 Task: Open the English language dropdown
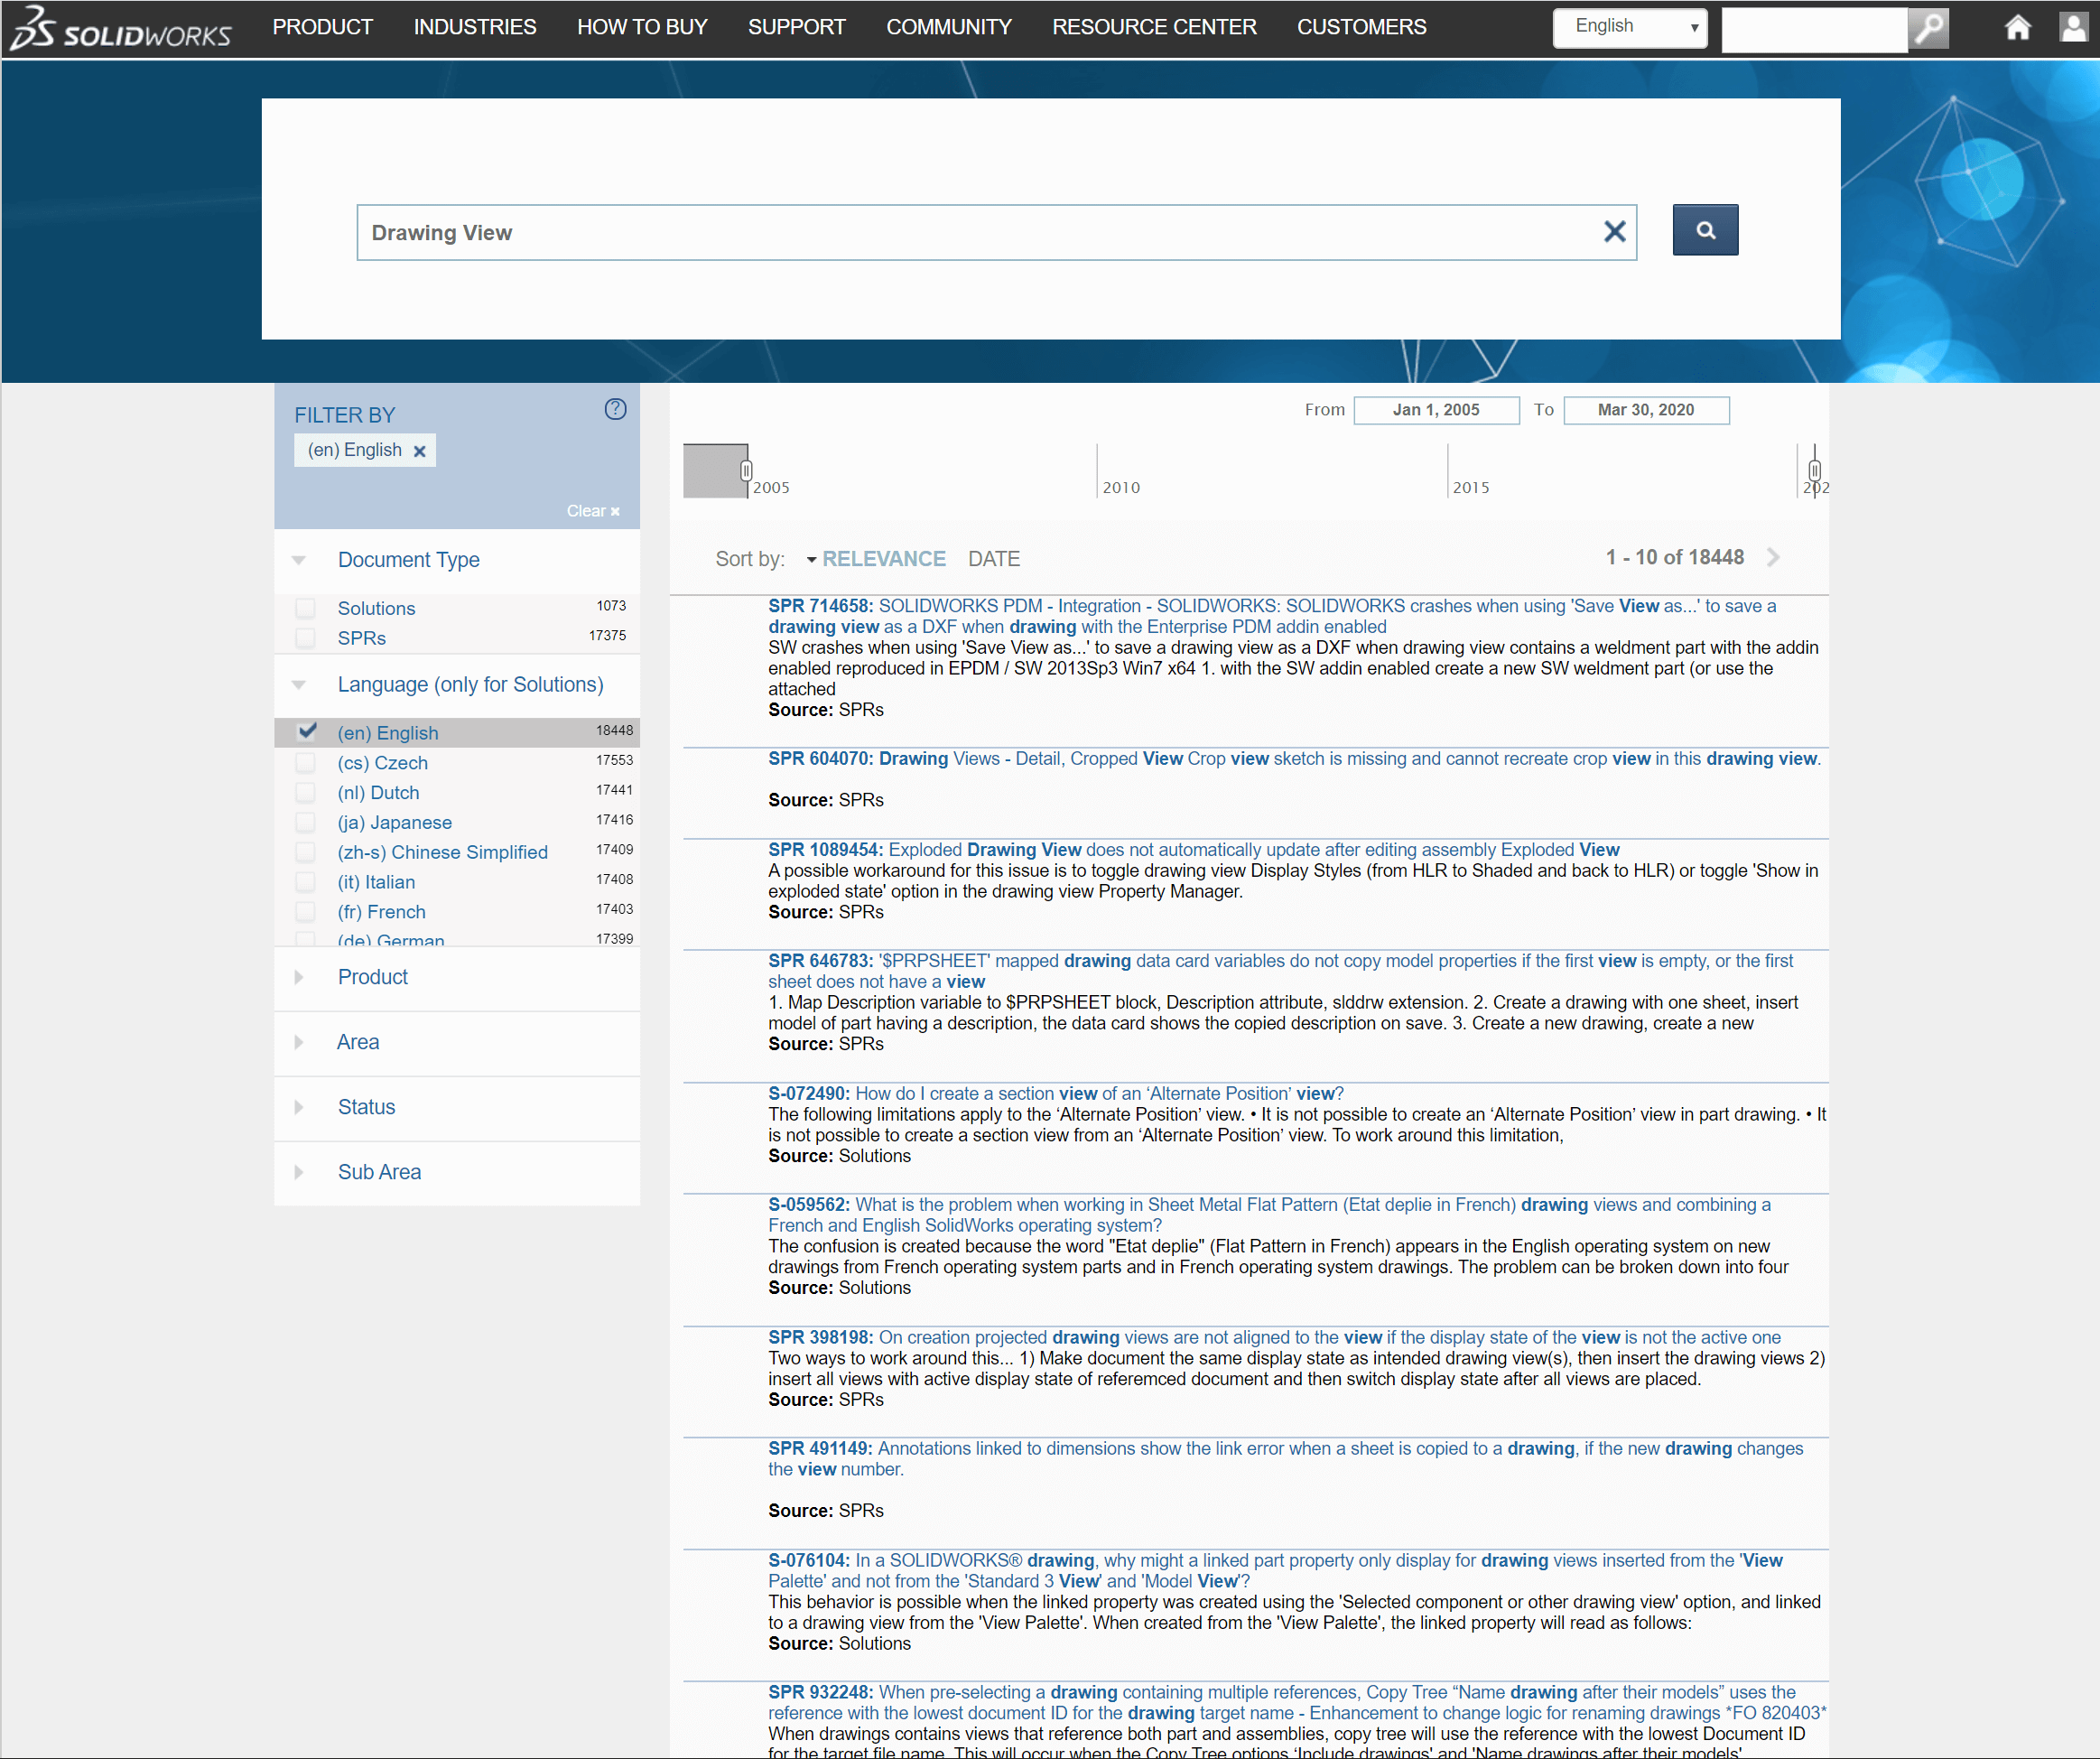coord(1630,27)
